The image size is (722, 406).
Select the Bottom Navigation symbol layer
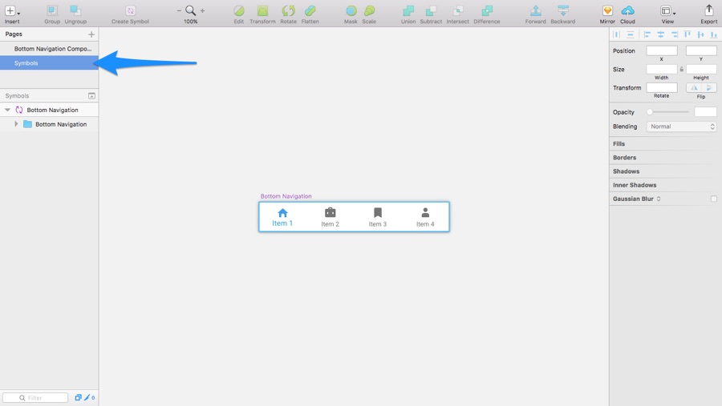point(49,110)
